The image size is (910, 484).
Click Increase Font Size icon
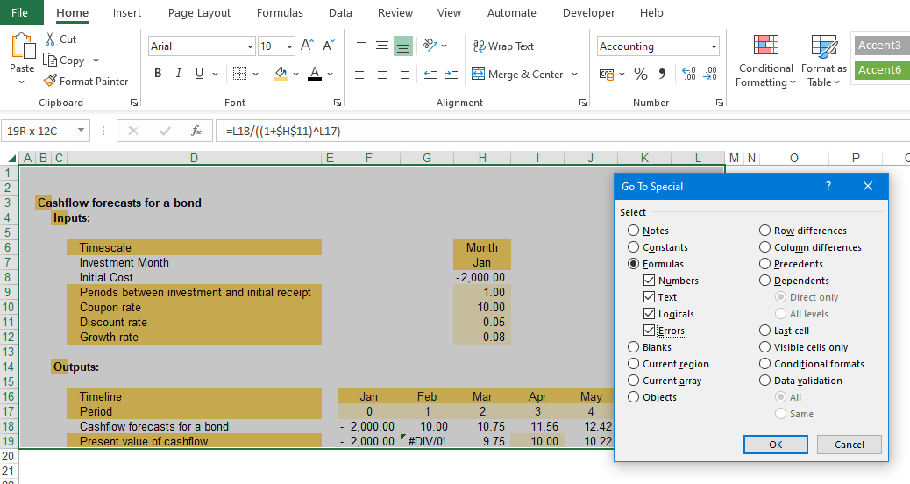307,46
